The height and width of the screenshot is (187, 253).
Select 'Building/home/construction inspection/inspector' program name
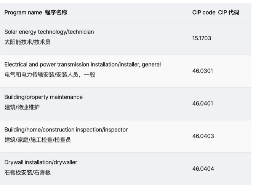66,130
